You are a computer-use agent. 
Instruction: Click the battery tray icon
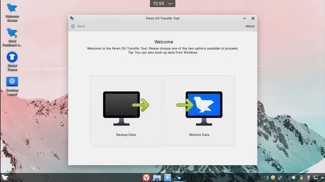point(301,177)
